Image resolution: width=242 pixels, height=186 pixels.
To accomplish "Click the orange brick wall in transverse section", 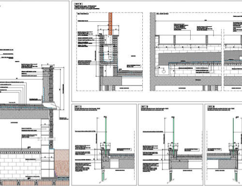I will 110,24.
